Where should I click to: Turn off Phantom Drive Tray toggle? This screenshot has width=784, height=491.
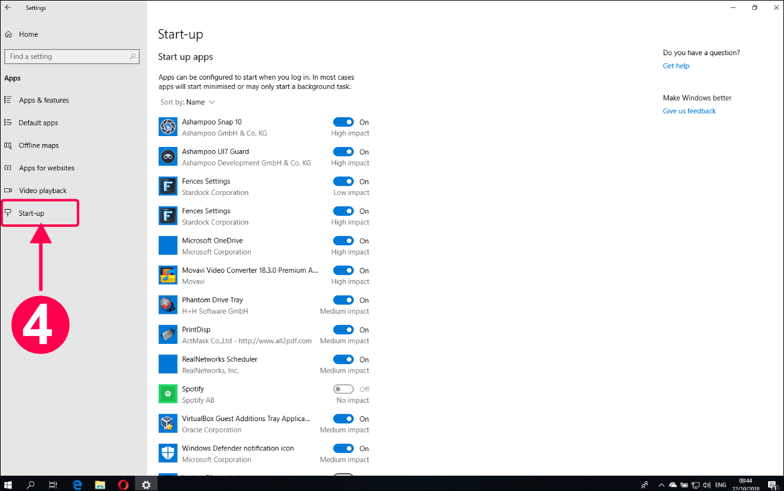coord(344,300)
